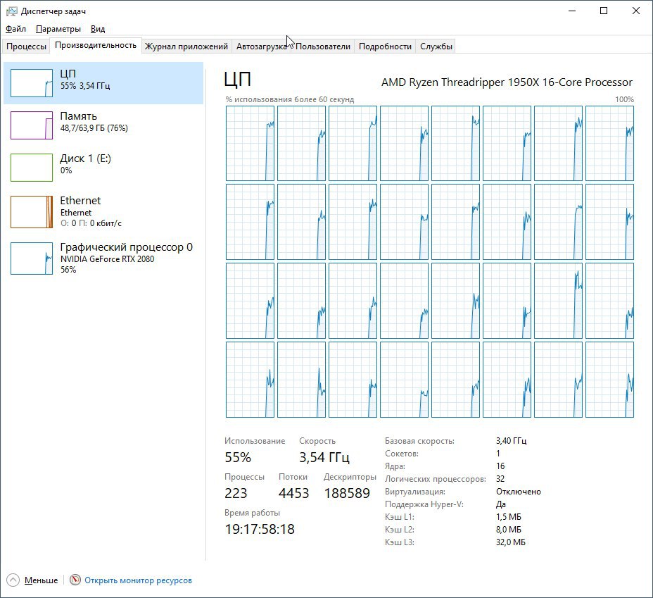Click the Использование 55% value
This screenshot has height=598, width=653.
pos(238,458)
